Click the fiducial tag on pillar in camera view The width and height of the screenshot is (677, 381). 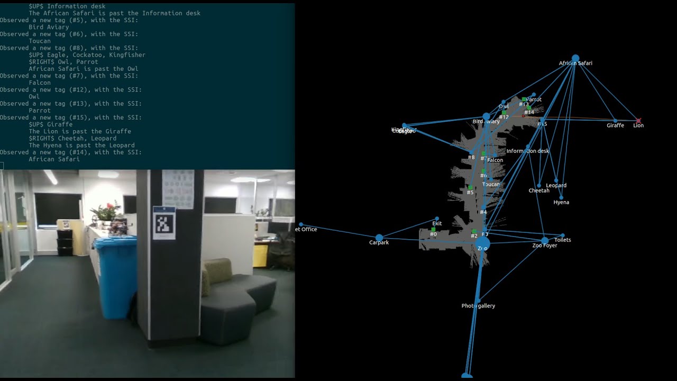point(164,223)
